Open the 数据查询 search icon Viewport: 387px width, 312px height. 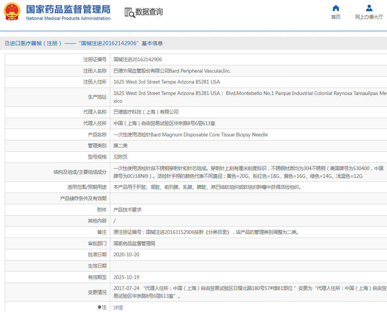click(x=130, y=12)
